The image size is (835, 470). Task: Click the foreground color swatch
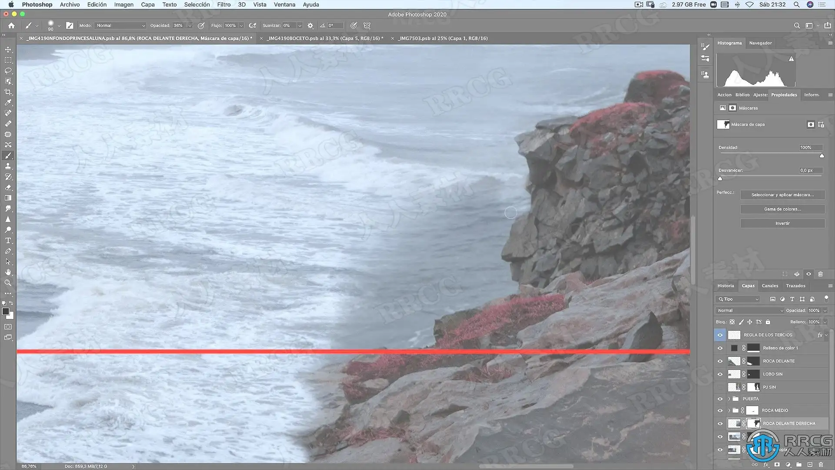coord(6,312)
